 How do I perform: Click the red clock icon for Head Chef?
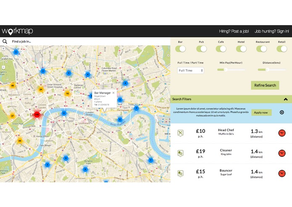click(282, 133)
